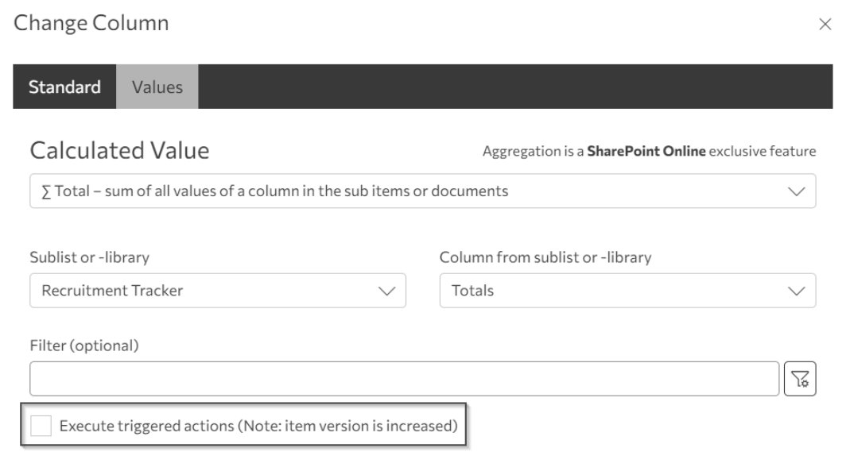This screenshot has width=850, height=475.
Task: Click the Calculated Value heading
Action: (x=119, y=150)
